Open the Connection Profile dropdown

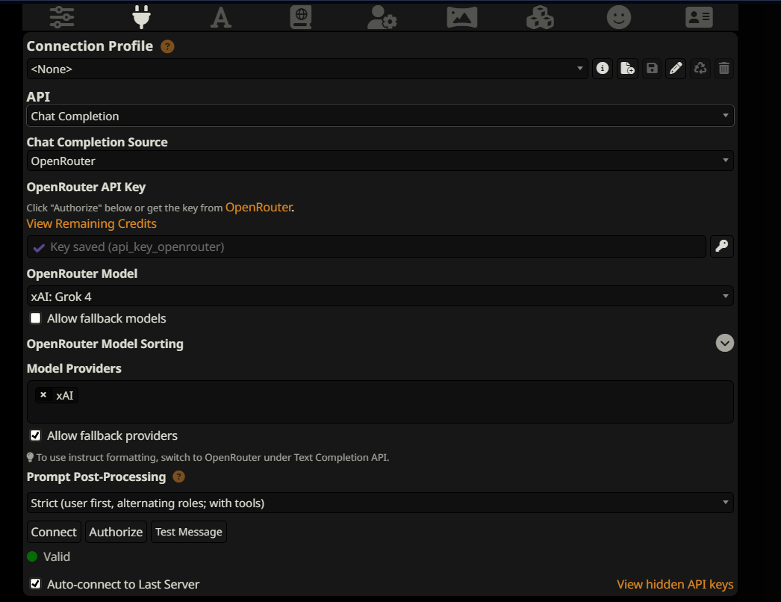[308, 69]
